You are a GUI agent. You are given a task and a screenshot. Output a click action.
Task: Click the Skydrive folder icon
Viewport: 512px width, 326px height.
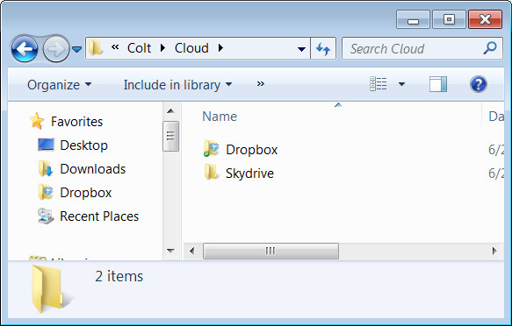point(212,172)
